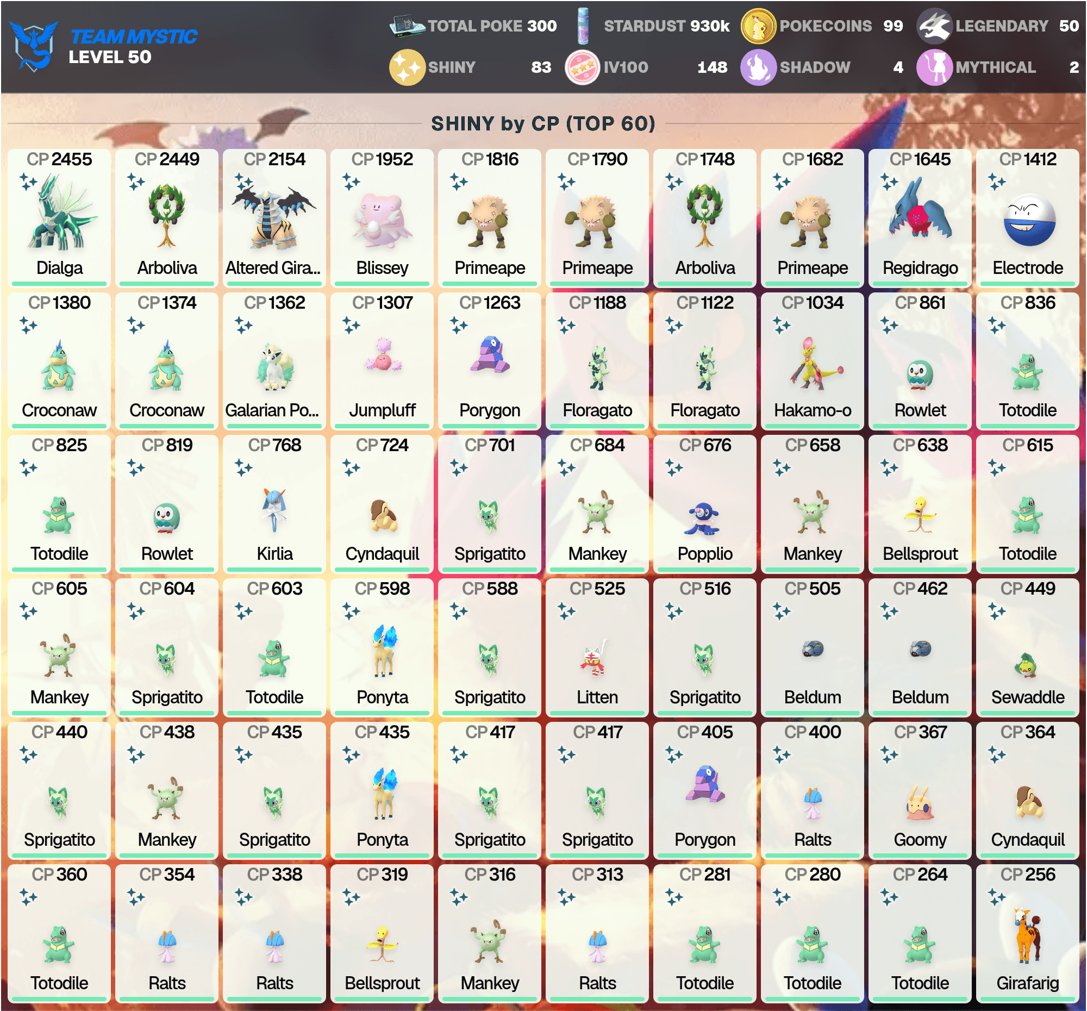Click the "Galarian Po..." name label

pos(272,410)
